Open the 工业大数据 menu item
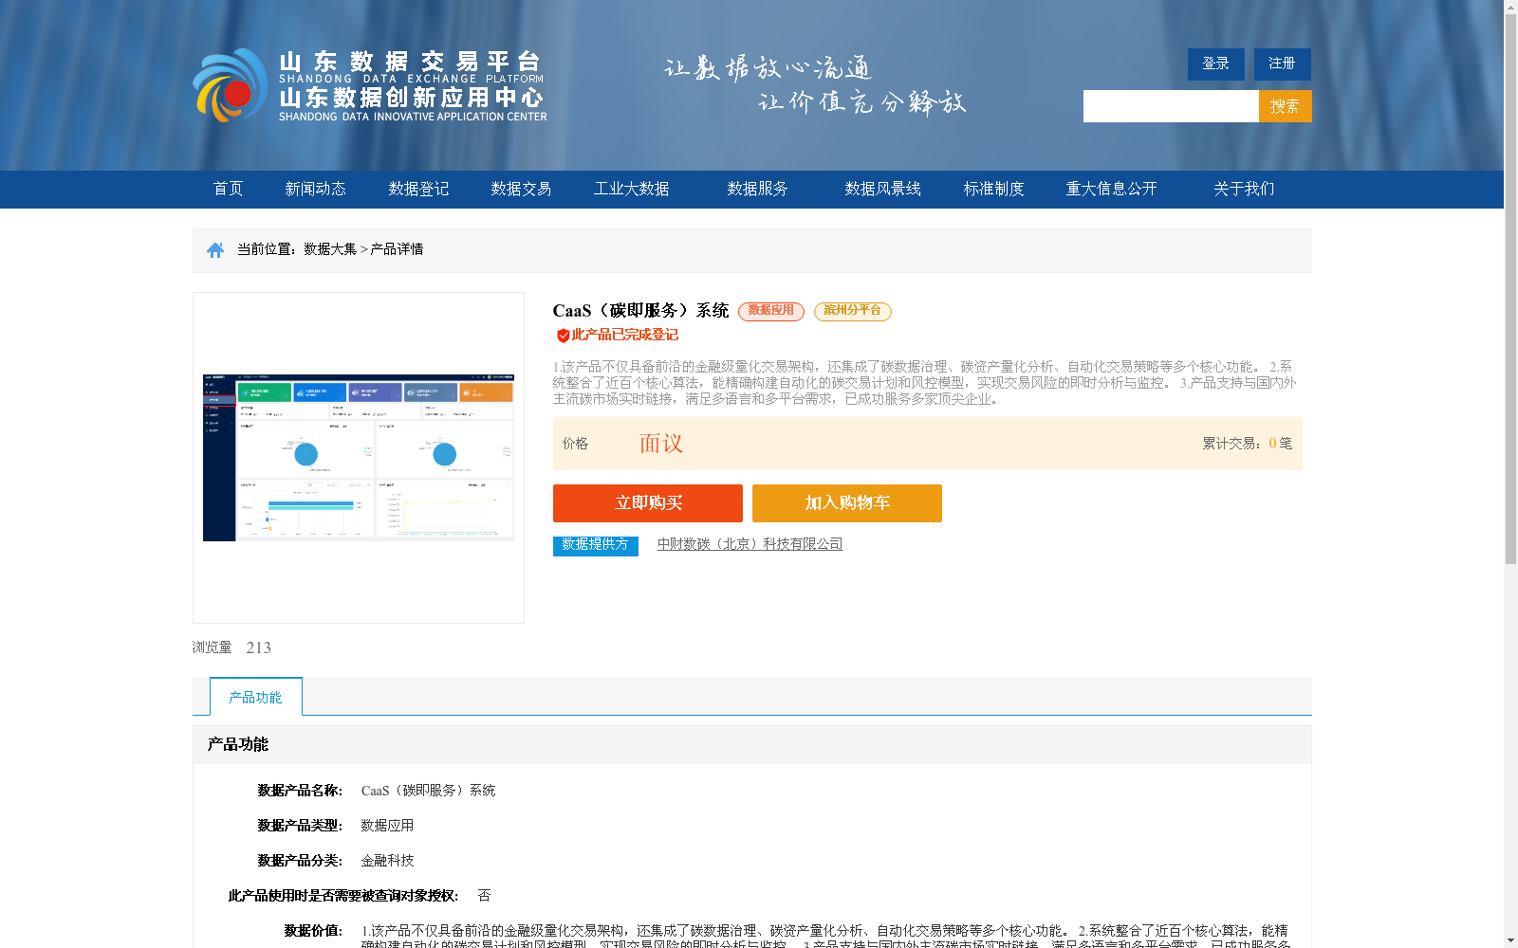 pyautogui.click(x=631, y=189)
